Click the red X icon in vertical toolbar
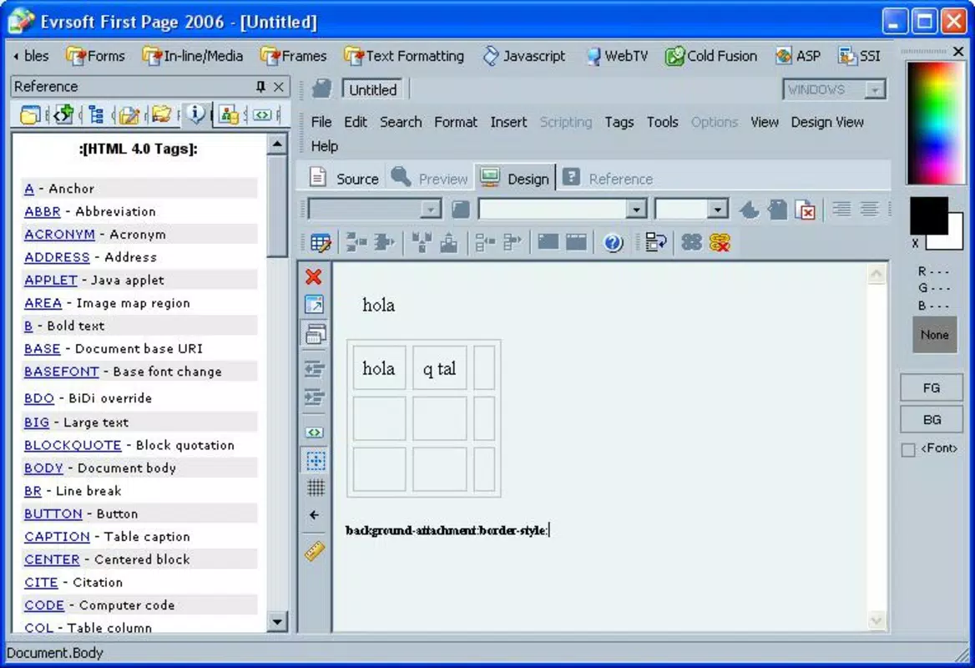The width and height of the screenshot is (975, 668). pos(314,276)
